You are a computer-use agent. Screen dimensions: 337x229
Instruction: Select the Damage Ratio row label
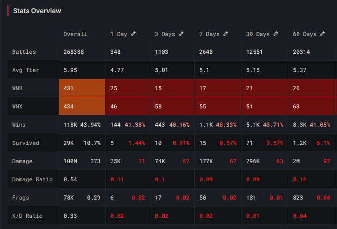32,179
